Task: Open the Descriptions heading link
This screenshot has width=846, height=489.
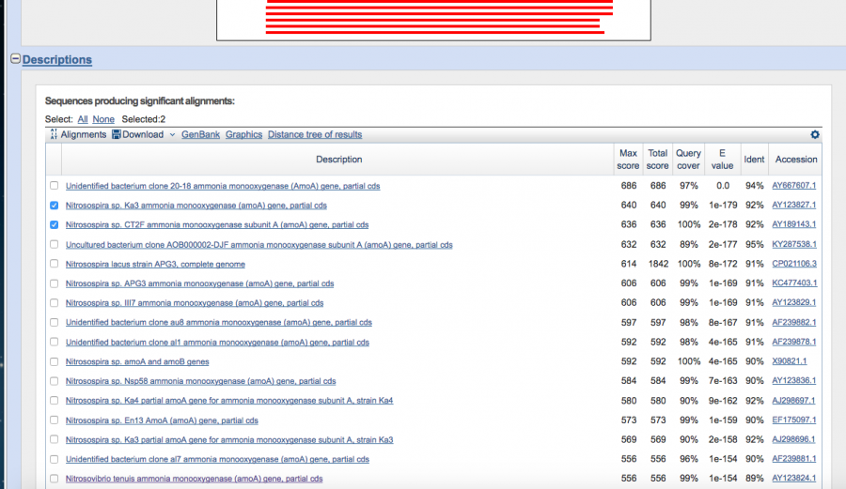Action: [x=57, y=60]
